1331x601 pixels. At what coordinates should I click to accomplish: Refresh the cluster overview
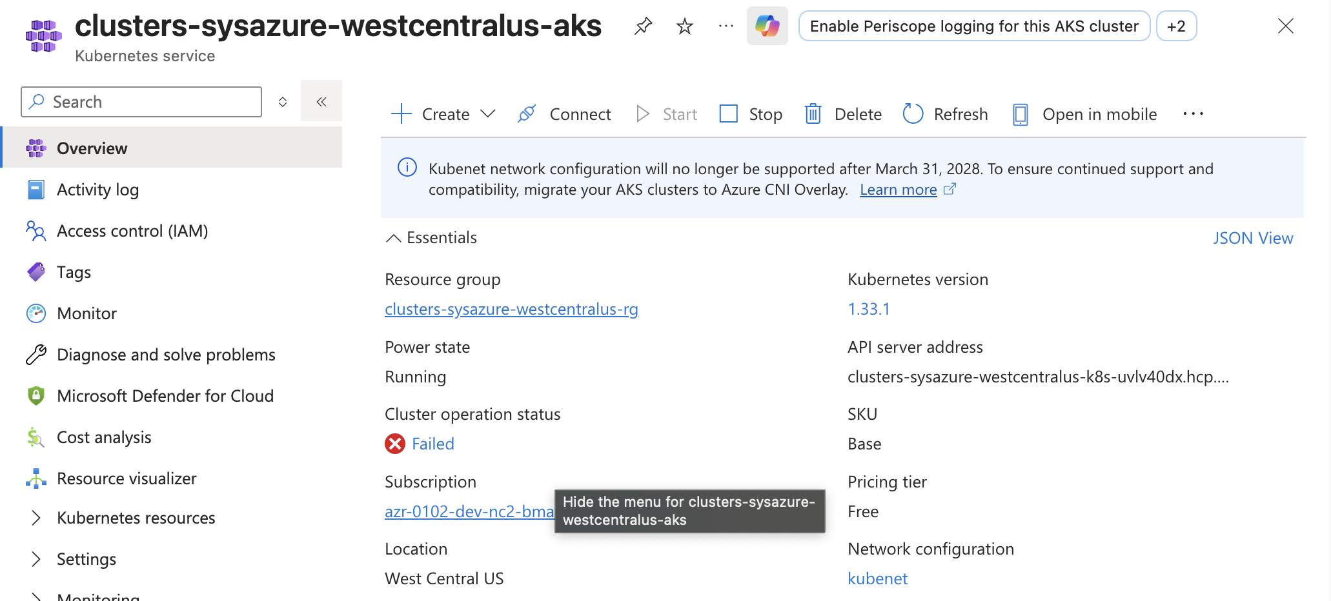pyautogui.click(x=944, y=113)
